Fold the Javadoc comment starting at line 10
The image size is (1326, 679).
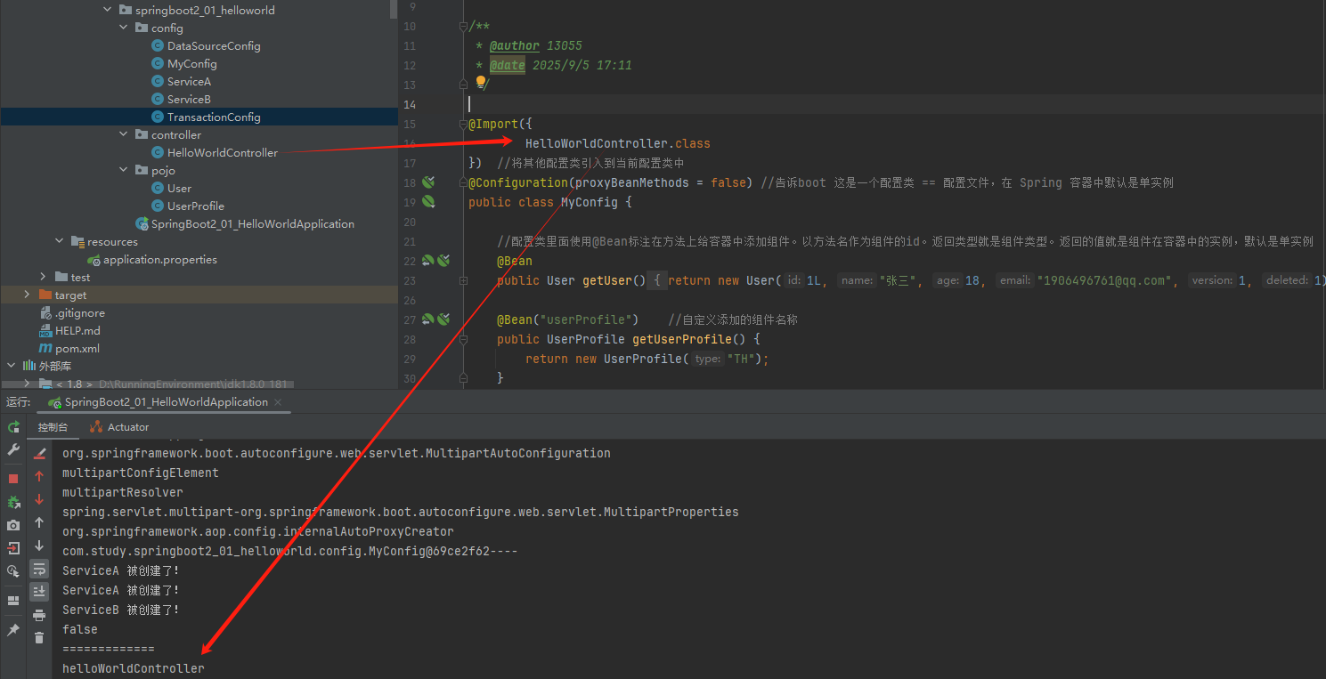tap(463, 26)
